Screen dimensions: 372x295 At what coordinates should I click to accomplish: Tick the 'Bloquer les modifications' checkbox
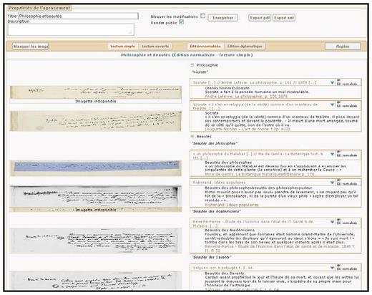coord(202,16)
